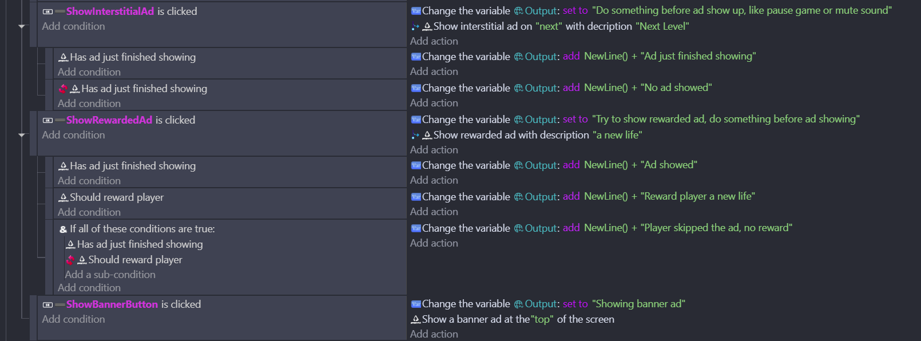The image size is (921, 341).
Task: Click the Button icon beside ShowRewardedAd
Action: pos(47,120)
